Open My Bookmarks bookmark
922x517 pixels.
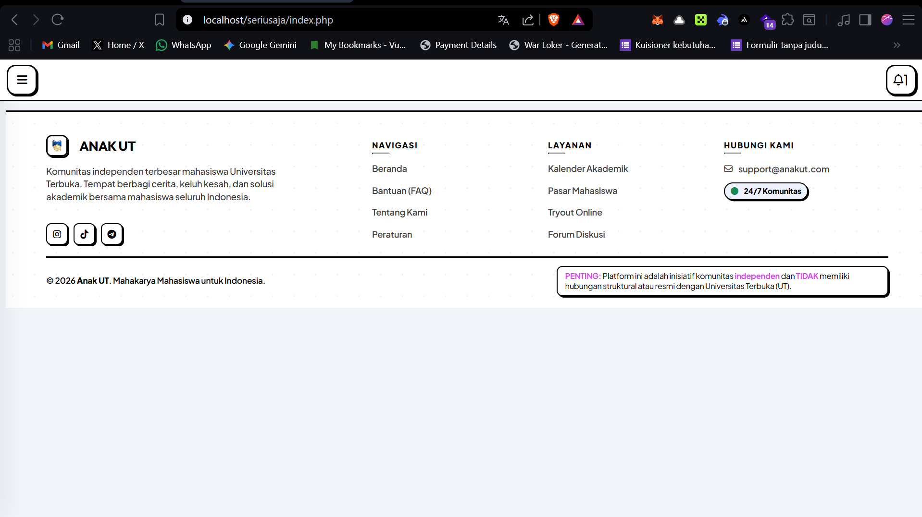pyautogui.click(x=358, y=45)
